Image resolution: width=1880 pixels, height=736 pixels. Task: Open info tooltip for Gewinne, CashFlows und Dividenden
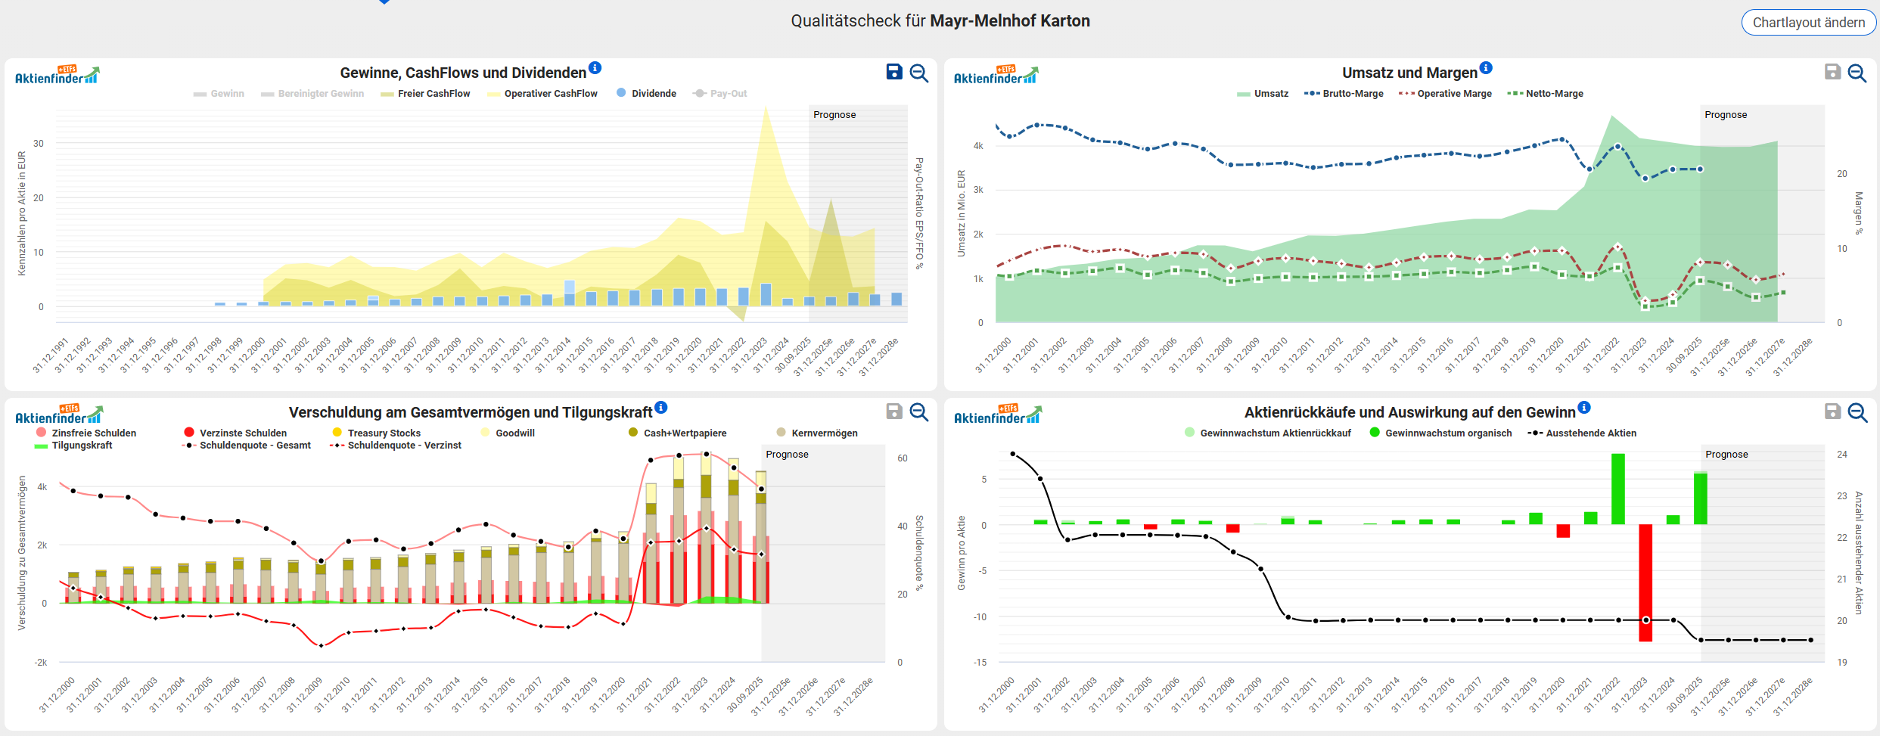(595, 68)
